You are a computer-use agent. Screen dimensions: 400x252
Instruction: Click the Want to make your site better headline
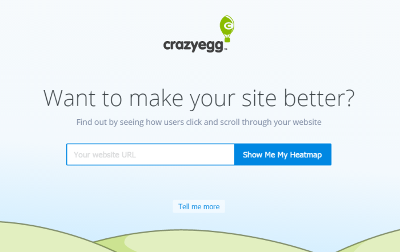coord(199,99)
